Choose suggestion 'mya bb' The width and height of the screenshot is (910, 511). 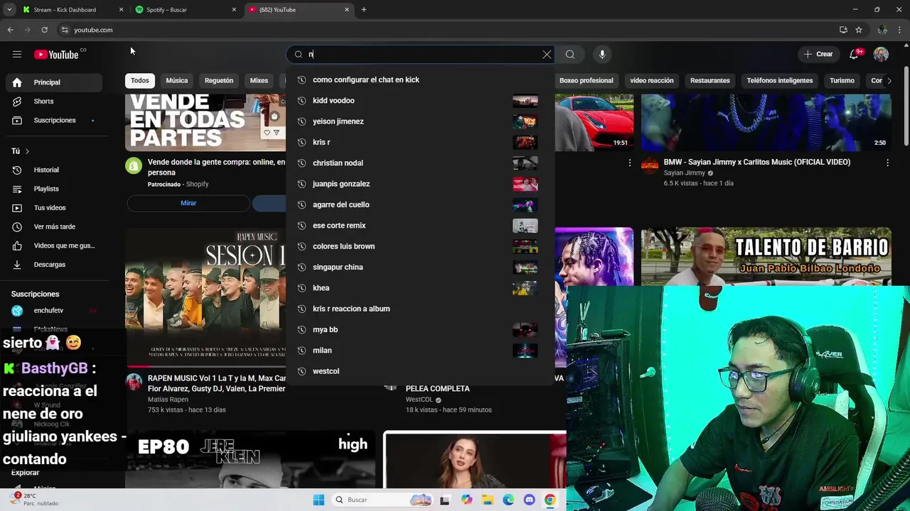pyautogui.click(x=420, y=329)
